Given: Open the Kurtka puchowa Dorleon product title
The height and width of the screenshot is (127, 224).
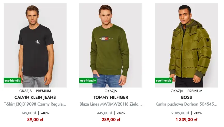Looking at the screenshot, I should 186,105.
